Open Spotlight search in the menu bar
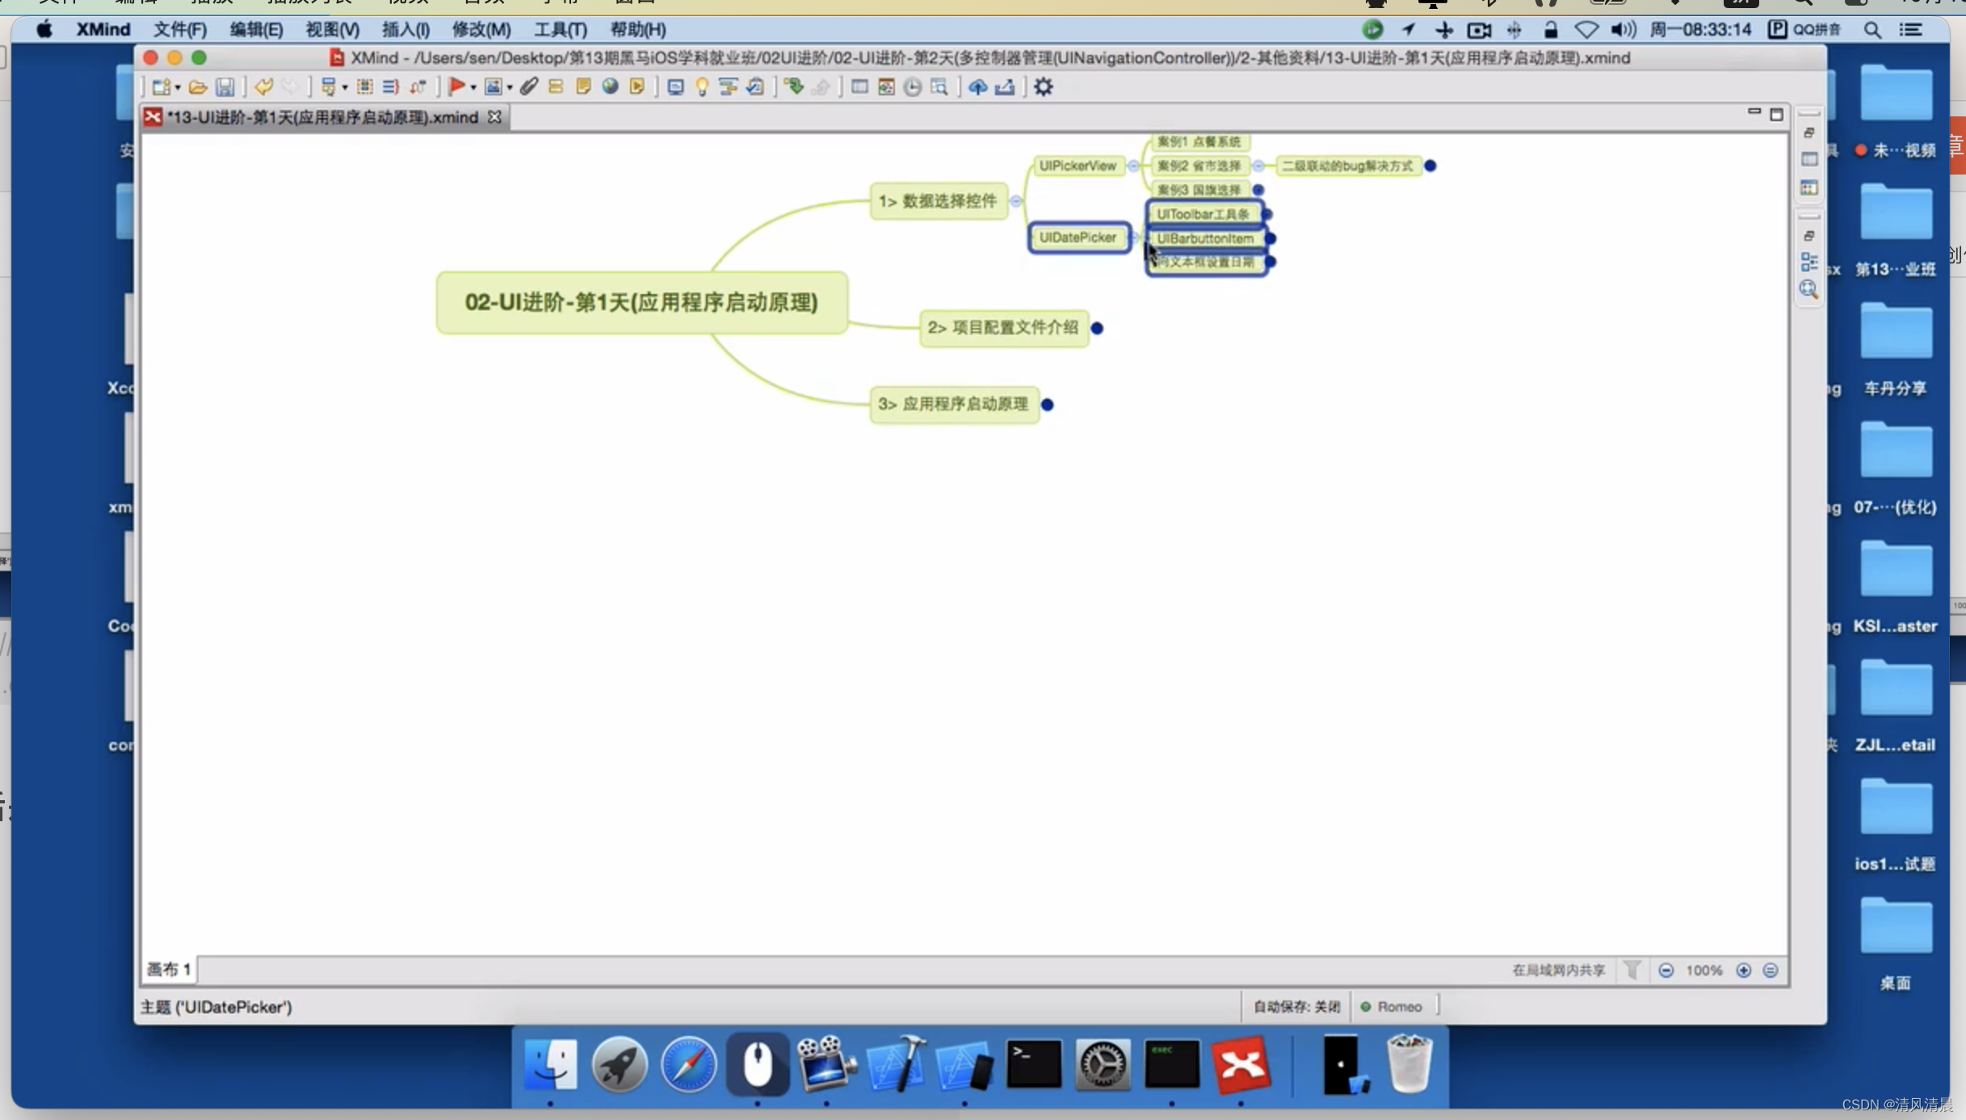 1871,30
